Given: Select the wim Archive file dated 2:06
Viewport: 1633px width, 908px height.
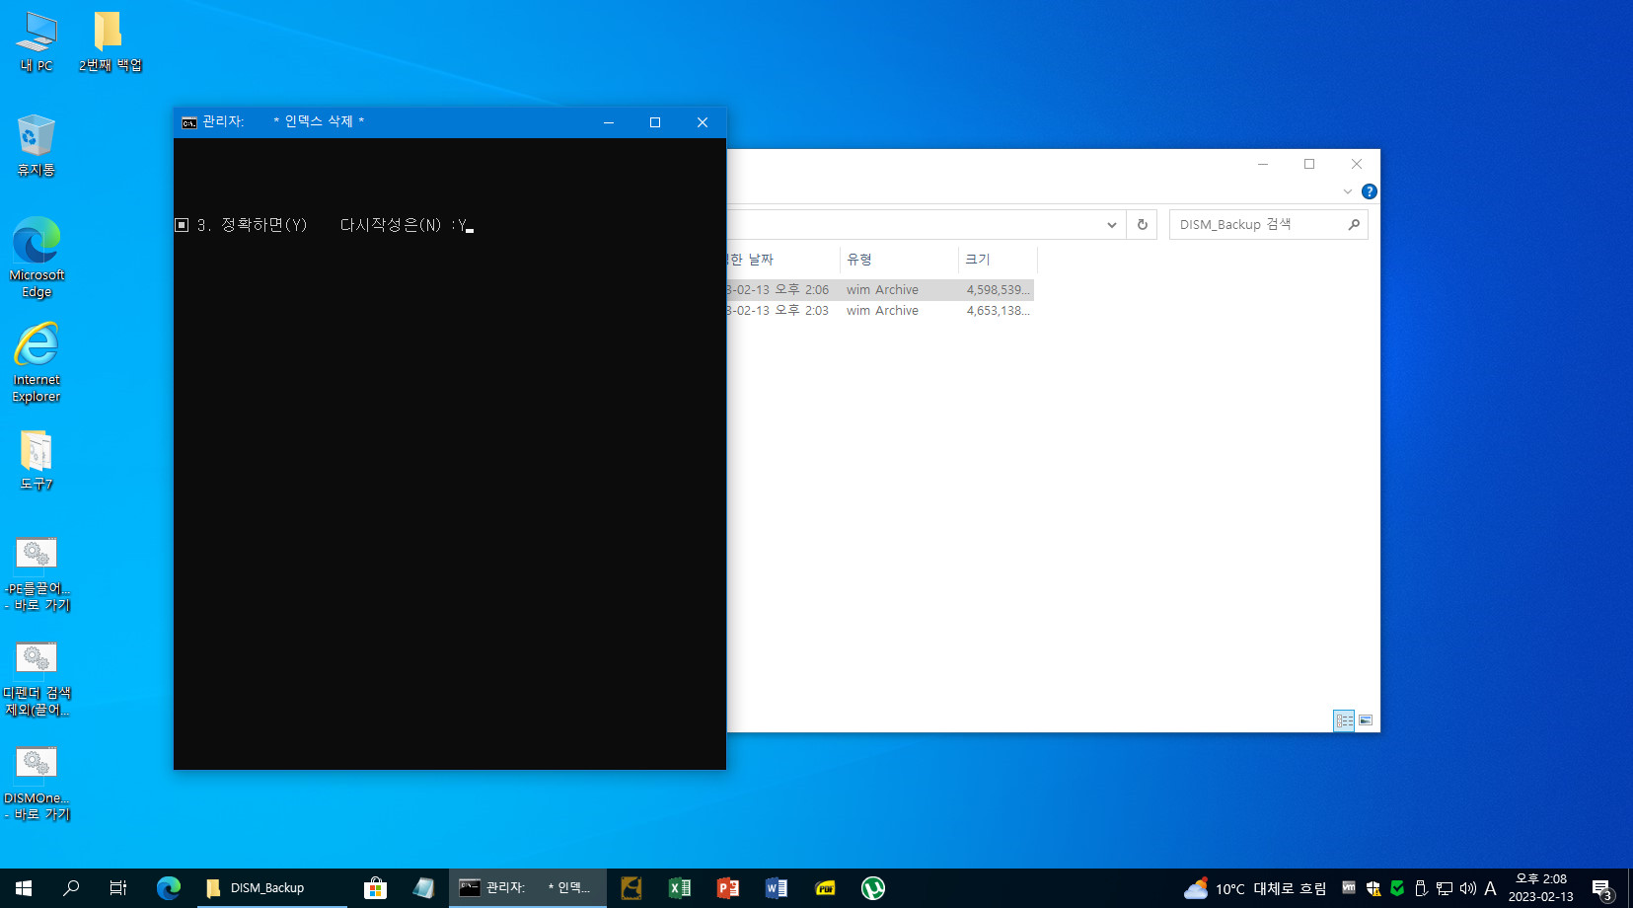Looking at the screenshot, I should point(880,290).
